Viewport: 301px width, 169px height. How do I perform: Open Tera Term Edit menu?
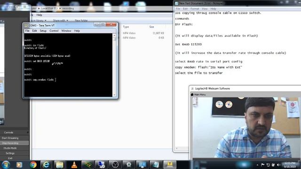[x=34, y=31]
